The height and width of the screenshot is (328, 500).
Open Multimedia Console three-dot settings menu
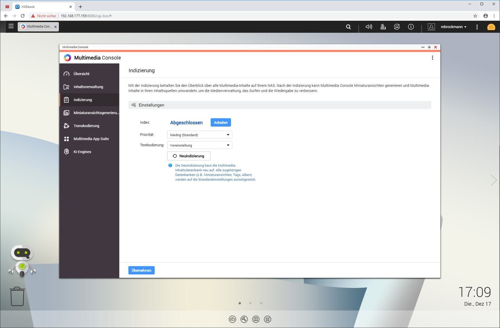(x=432, y=58)
